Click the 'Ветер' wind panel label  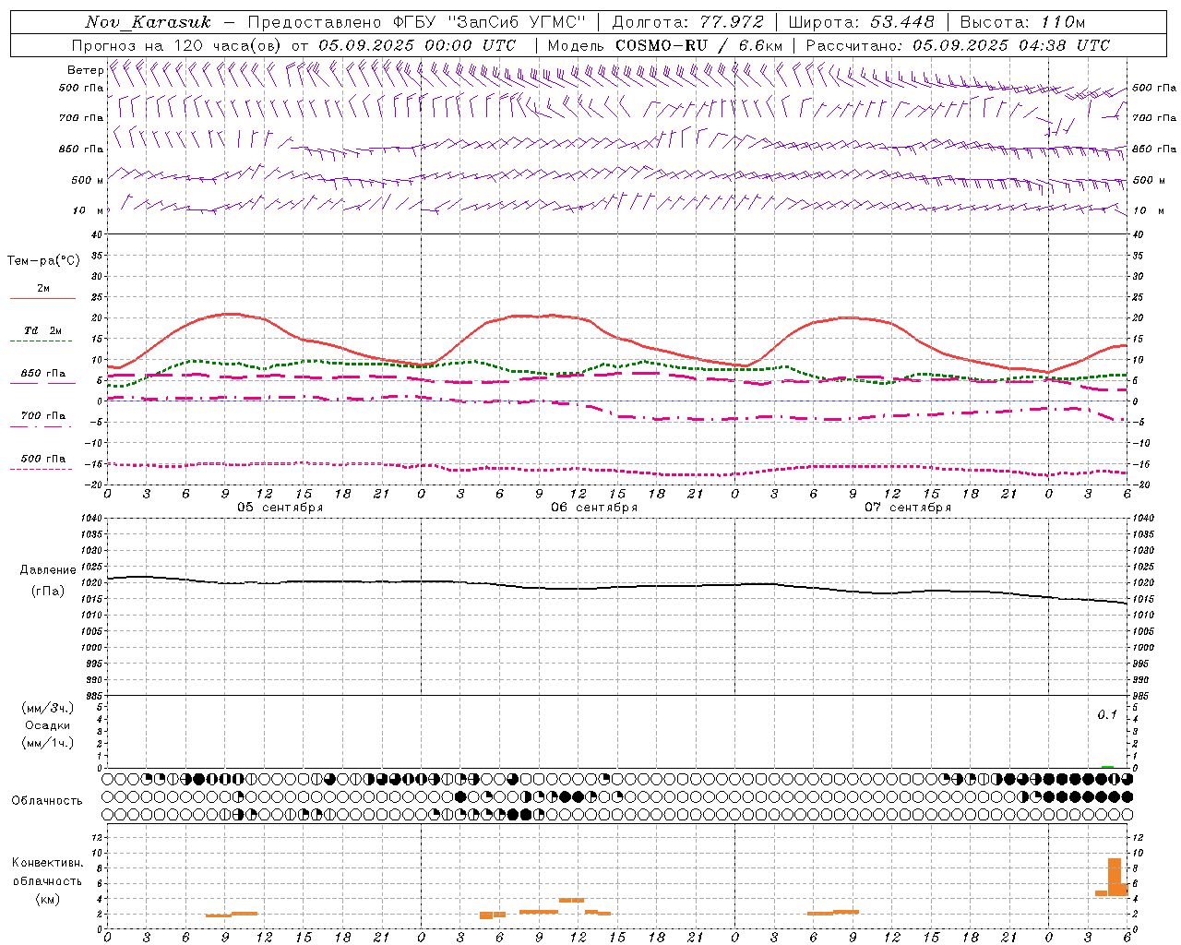pyautogui.click(x=85, y=70)
